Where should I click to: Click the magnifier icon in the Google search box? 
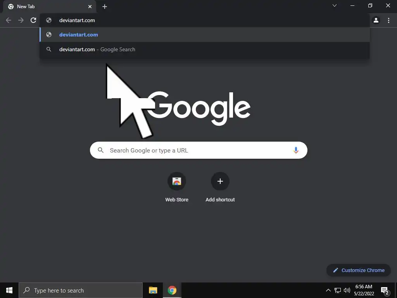tap(100, 150)
